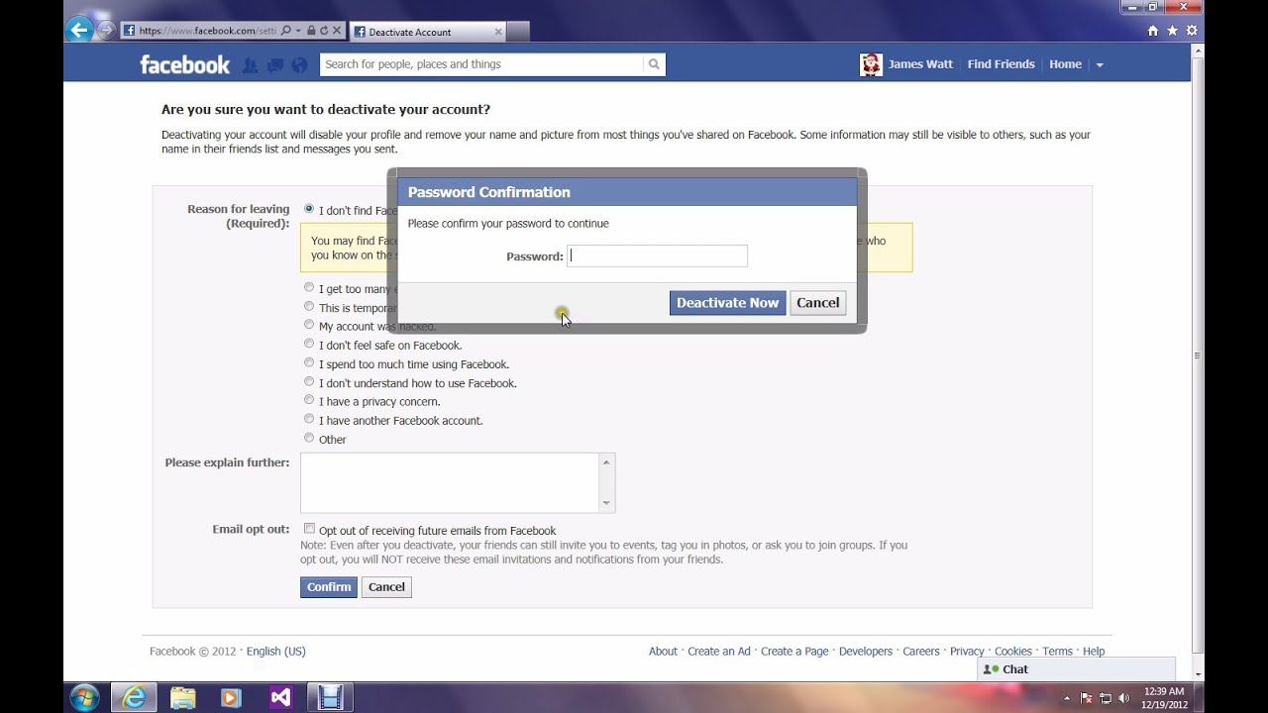The height and width of the screenshot is (713, 1268).
Task: Click the Cancel button beside Confirm
Action: tap(386, 587)
